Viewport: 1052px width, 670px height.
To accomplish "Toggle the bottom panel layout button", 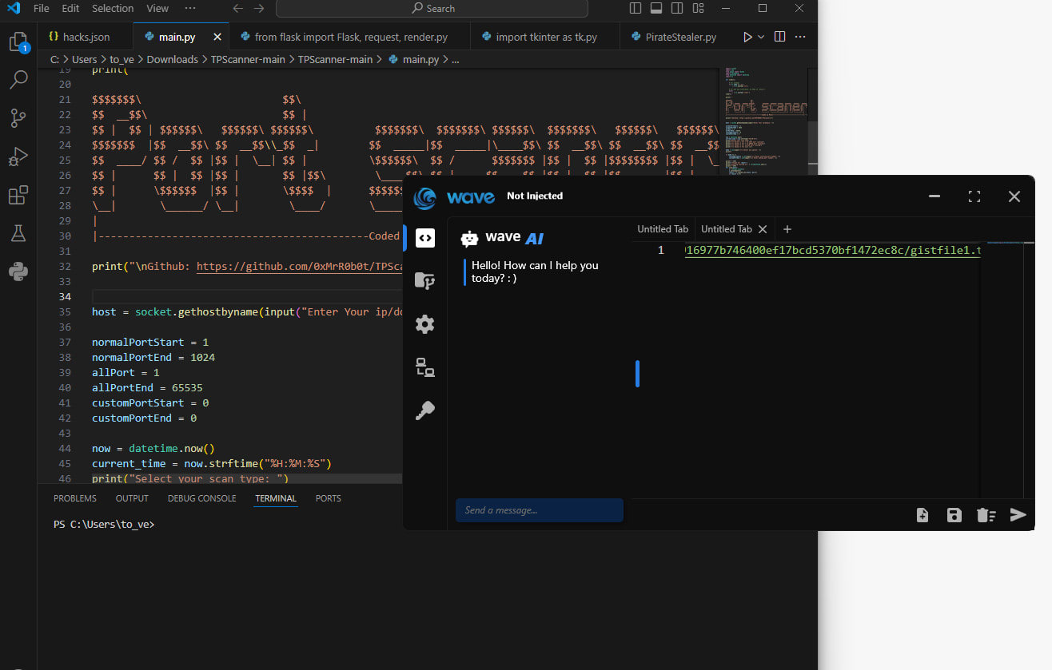I will click(x=656, y=9).
